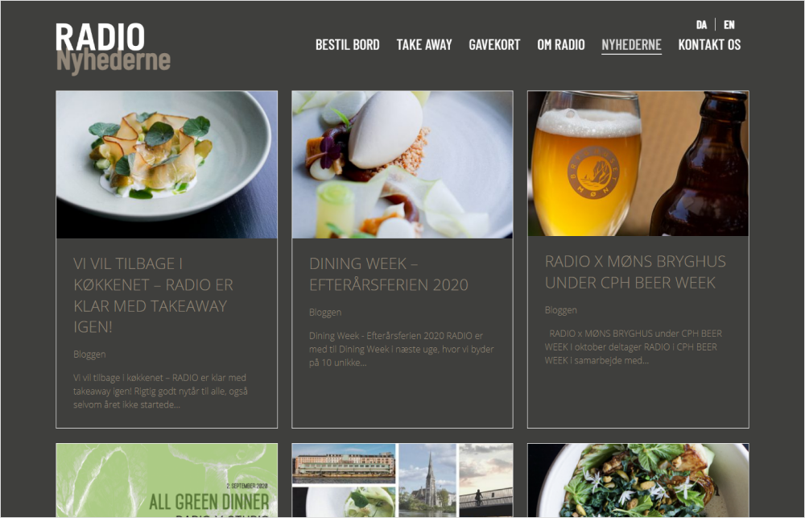The width and height of the screenshot is (805, 518).
Task: Open KONTAKT OS page
Action: tap(709, 44)
